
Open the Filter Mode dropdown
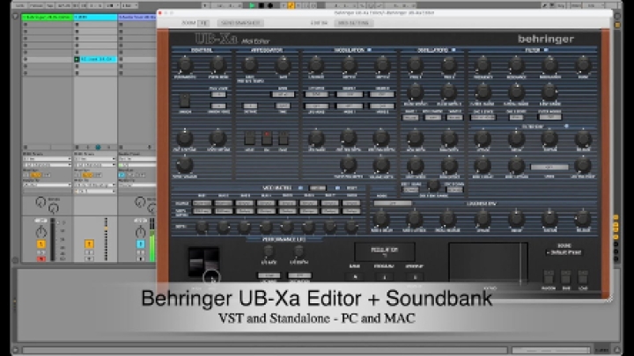point(549,117)
